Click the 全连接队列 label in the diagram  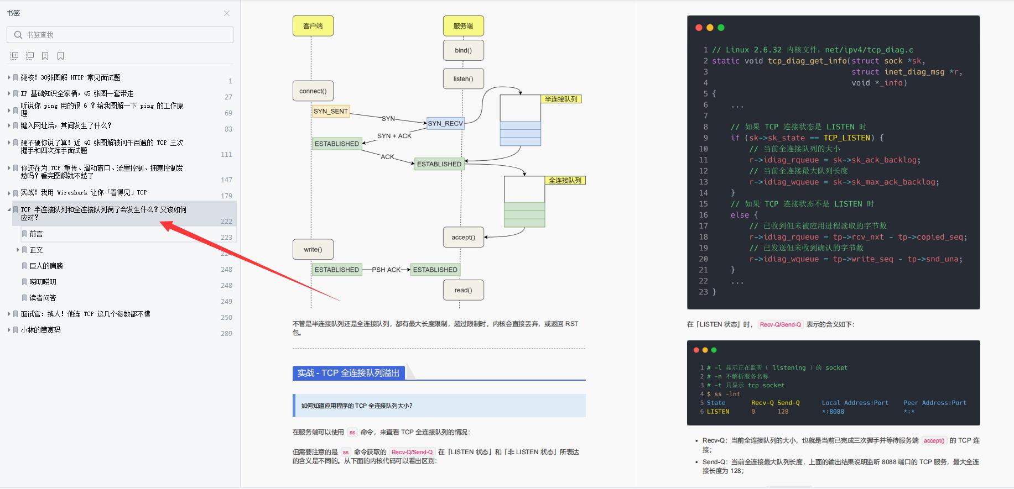point(565,181)
